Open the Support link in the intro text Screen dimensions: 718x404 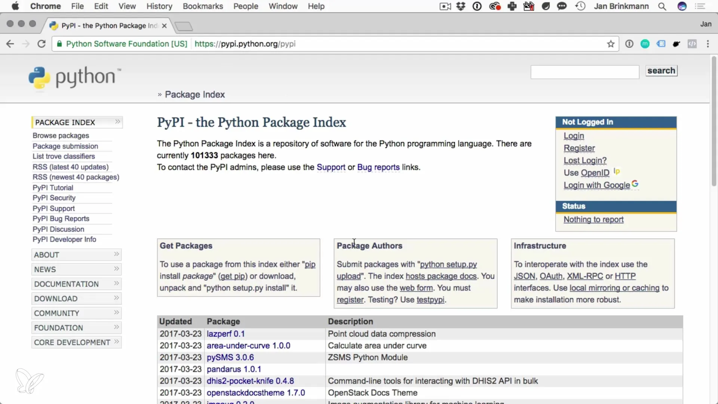coord(331,167)
